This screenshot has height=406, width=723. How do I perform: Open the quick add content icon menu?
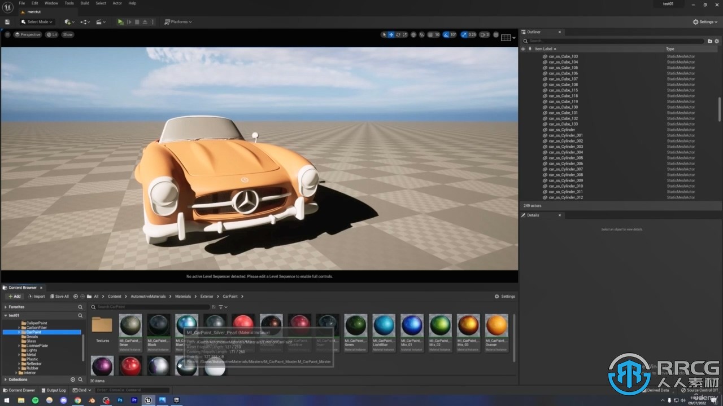pos(69,22)
